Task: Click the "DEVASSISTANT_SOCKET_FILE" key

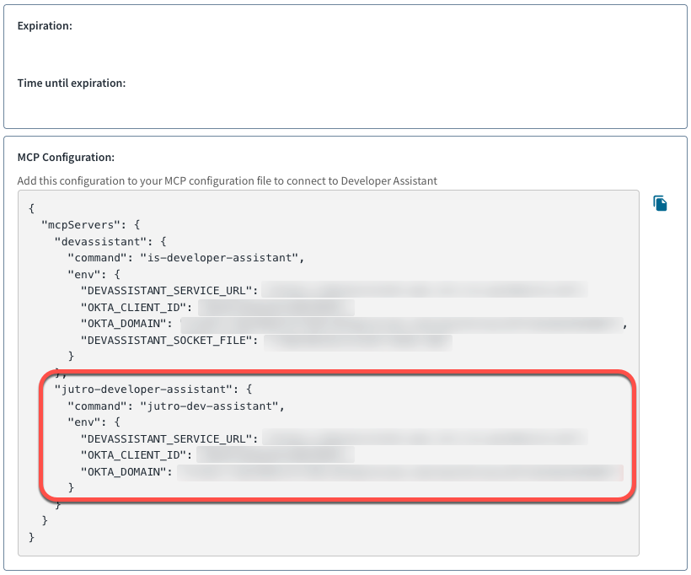Action: (166, 341)
